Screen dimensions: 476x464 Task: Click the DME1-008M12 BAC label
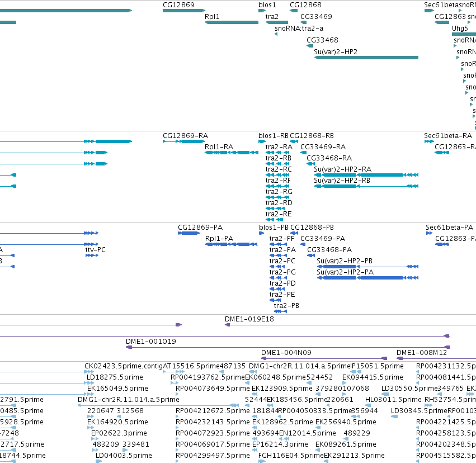tap(422, 353)
